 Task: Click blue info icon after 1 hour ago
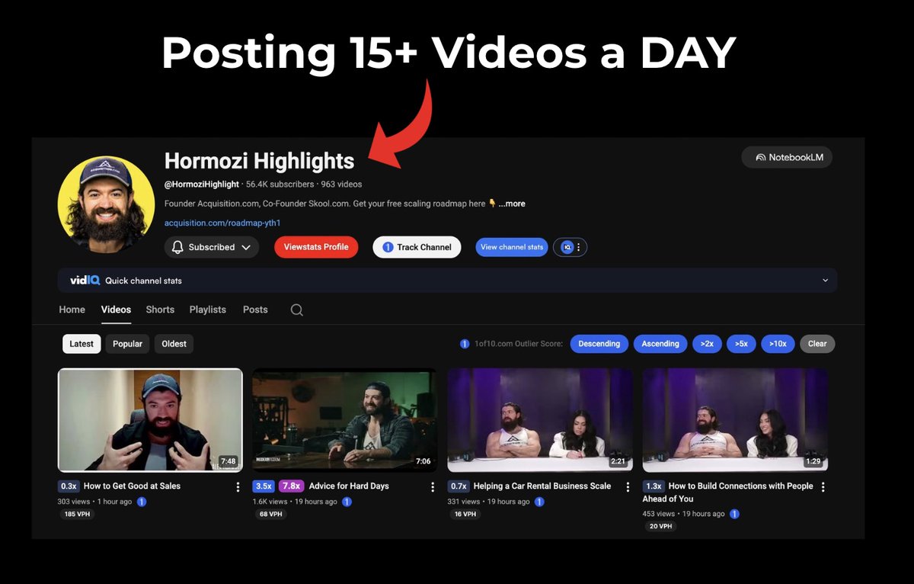tap(142, 502)
